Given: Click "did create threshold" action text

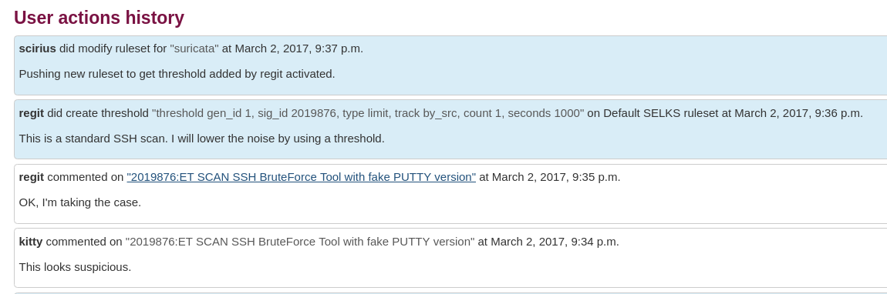Looking at the screenshot, I should click(98, 113).
